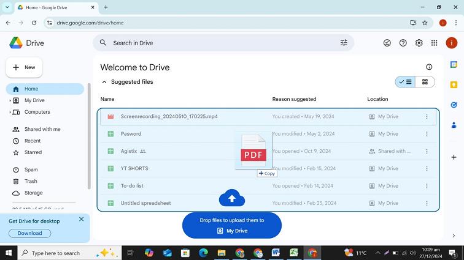Click the sidebar vertical scrollbar
Image resolution: width=464 pixels, height=260 pixels.
(89, 136)
